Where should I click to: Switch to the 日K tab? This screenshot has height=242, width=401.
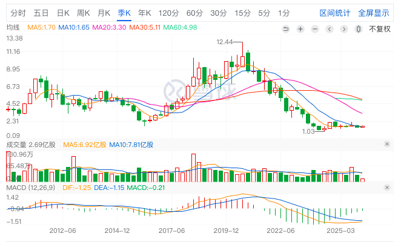tap(63, 13)
